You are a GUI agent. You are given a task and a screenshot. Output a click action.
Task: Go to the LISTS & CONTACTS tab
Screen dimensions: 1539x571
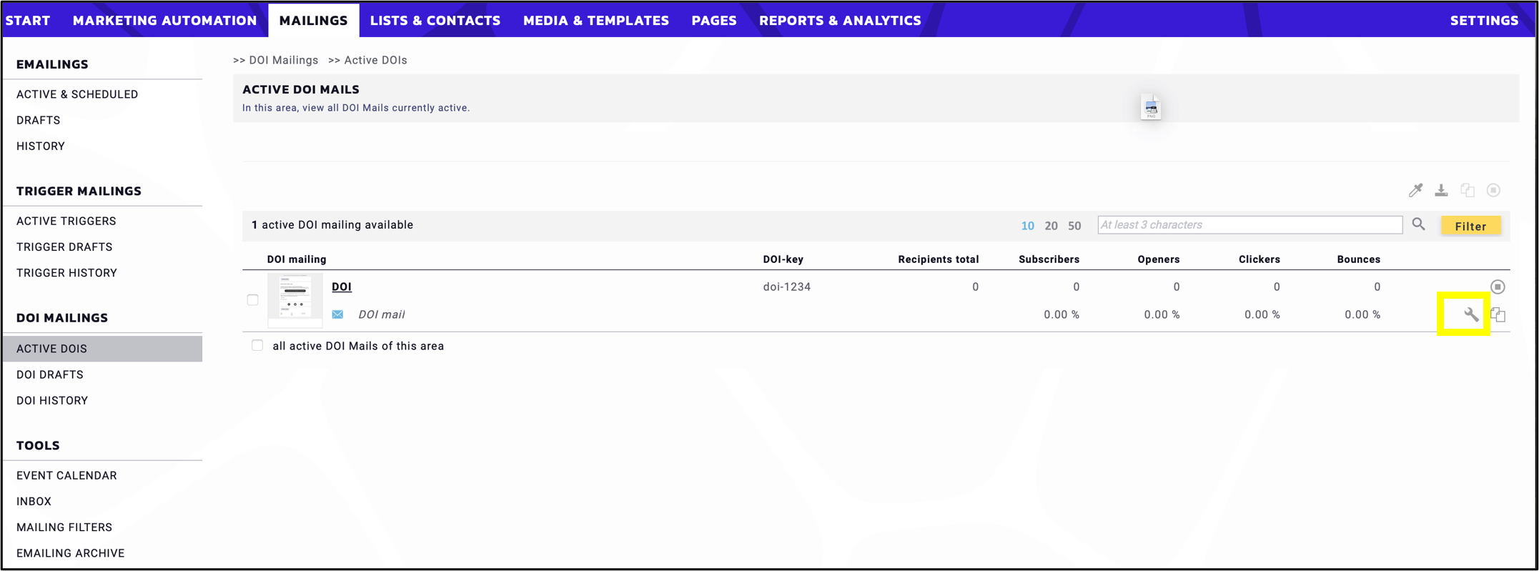[x=435, y=21]
